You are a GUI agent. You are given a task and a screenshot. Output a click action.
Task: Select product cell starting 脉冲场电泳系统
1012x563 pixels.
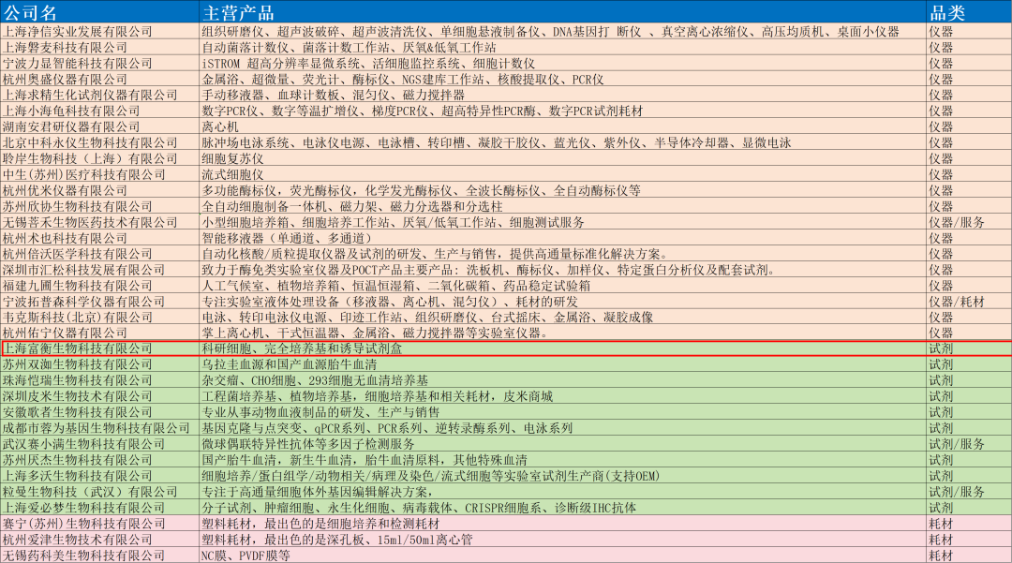point(563,142)
